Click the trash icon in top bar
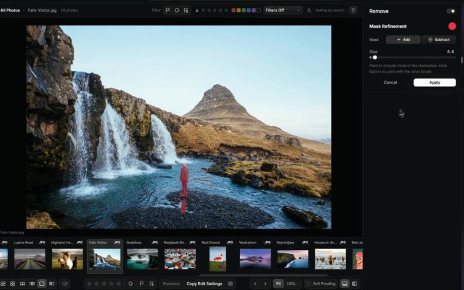 pos(353,10)
